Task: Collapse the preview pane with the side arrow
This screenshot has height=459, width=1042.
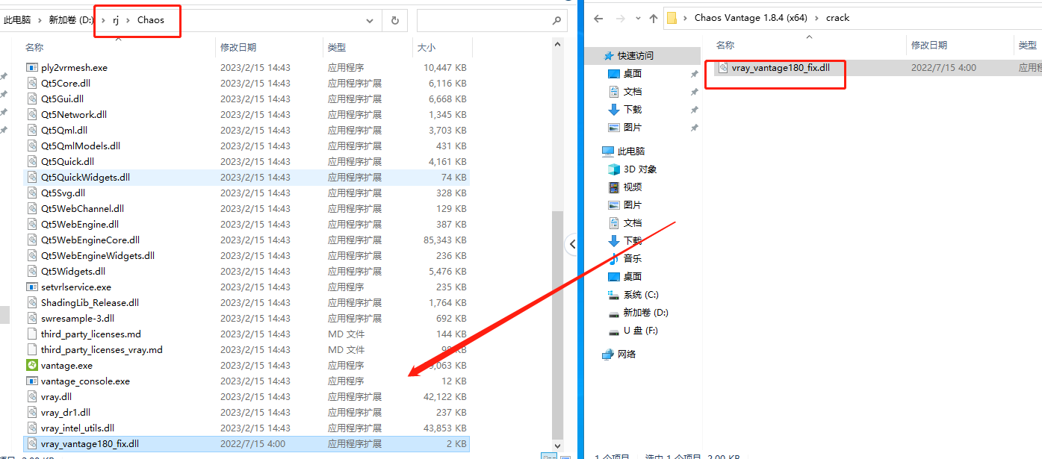Action: click(x=572, y=243)
